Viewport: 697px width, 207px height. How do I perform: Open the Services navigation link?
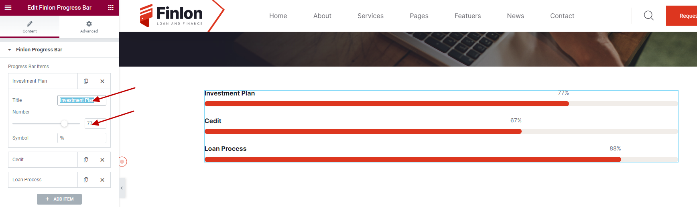pyautogui.click(x=370, y=16)
